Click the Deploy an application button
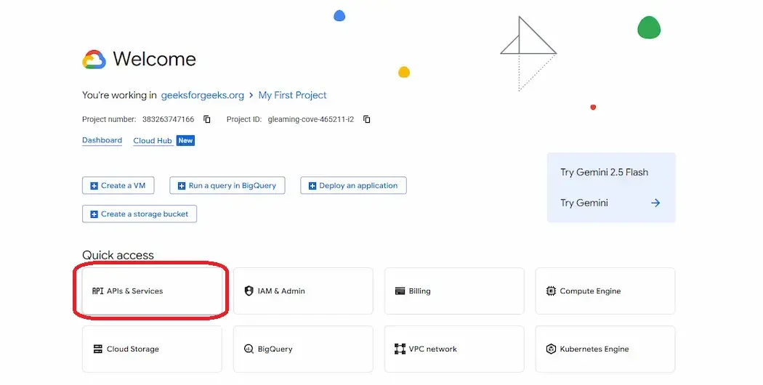 (x=353, y=185)
